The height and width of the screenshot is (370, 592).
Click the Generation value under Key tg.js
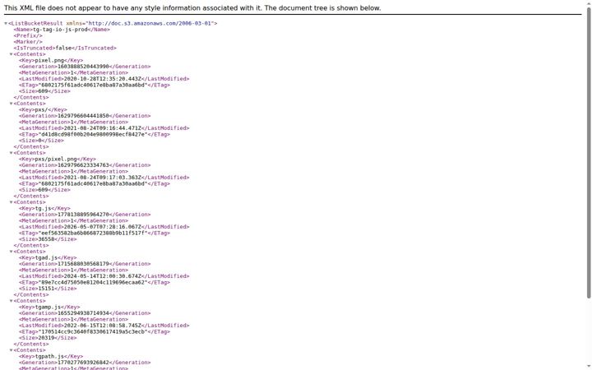tap(83, 215)
